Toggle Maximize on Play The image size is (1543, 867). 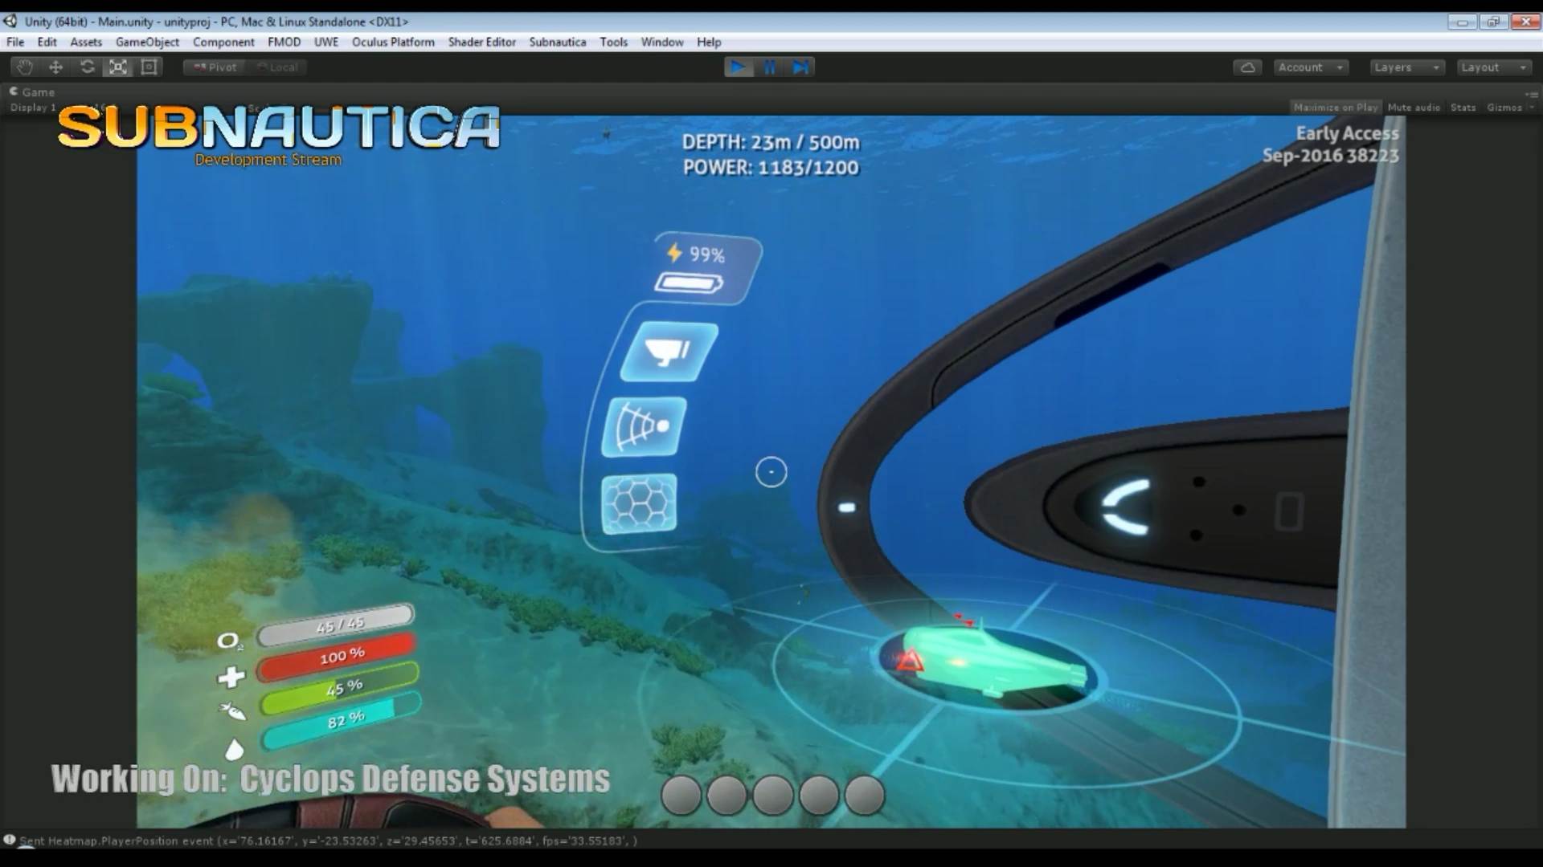pyautogui.click(x=1335, y=108)
